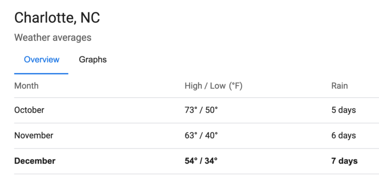This screenshot has height=189, width=379.
Task: Click the blue underline beneath Overview
Action: click(x=41, y=74)
